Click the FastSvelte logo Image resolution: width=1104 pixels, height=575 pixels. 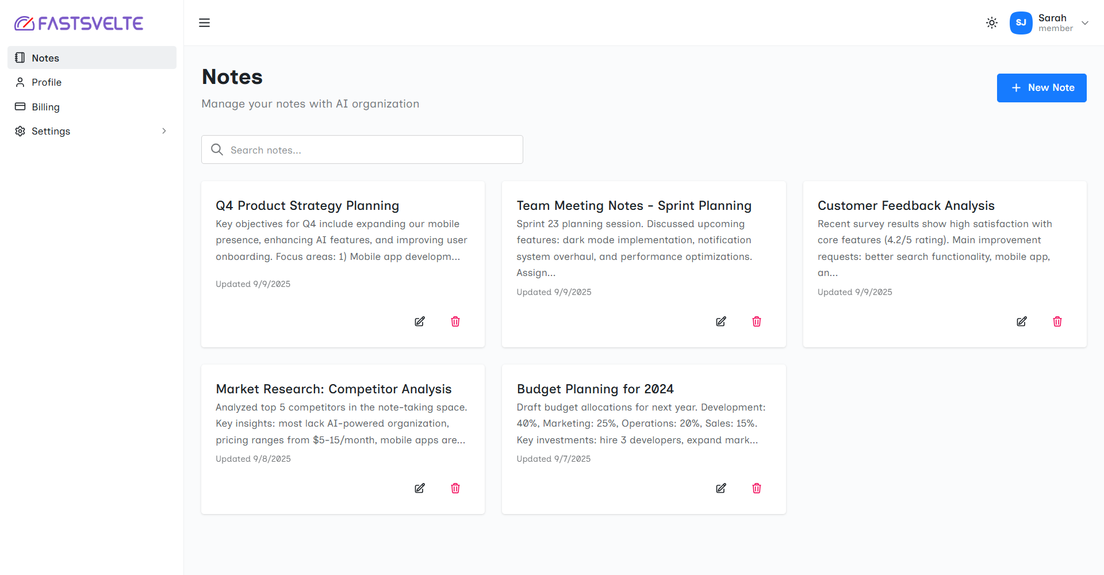79,23
